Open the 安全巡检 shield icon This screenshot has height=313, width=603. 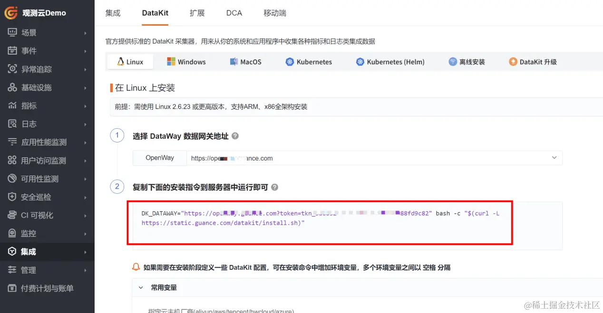(x=12, y=197)
